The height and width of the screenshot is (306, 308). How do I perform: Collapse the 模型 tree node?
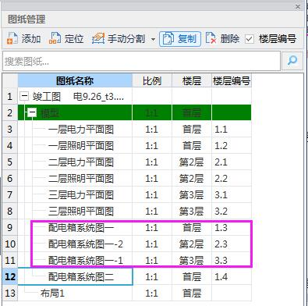click(x=33, y=112)
